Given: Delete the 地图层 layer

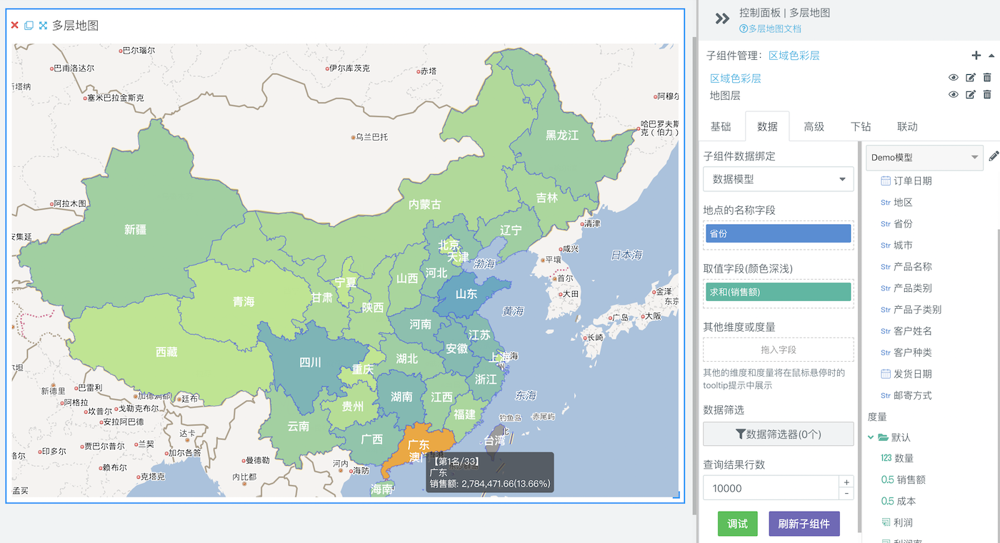Looking at the screenshot, I should pos(987,95).
